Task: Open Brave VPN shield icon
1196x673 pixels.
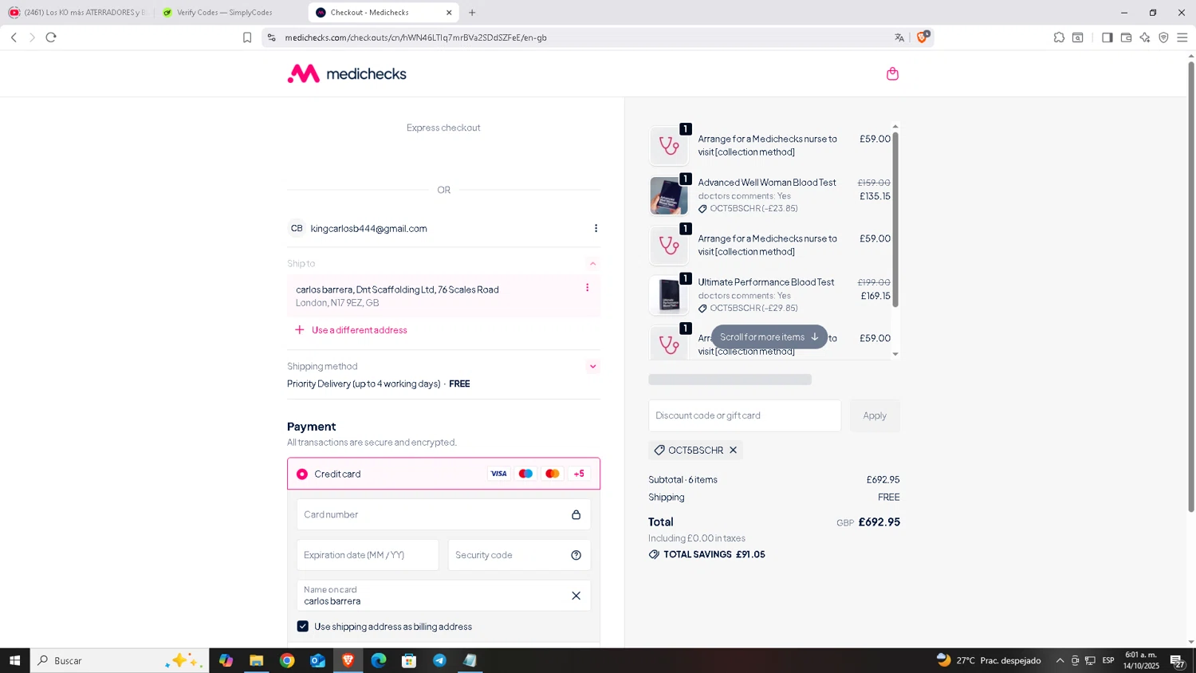Action: tap(1163, 37)
